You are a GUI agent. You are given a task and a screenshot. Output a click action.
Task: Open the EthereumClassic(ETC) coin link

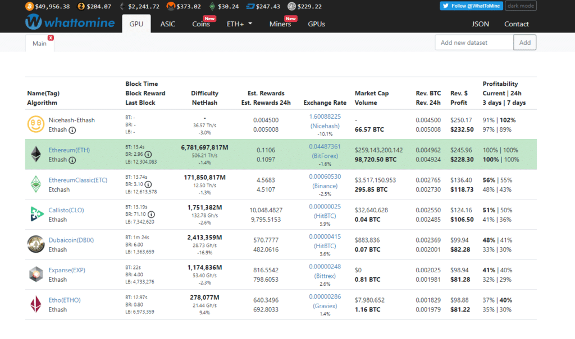click(78, 180)
